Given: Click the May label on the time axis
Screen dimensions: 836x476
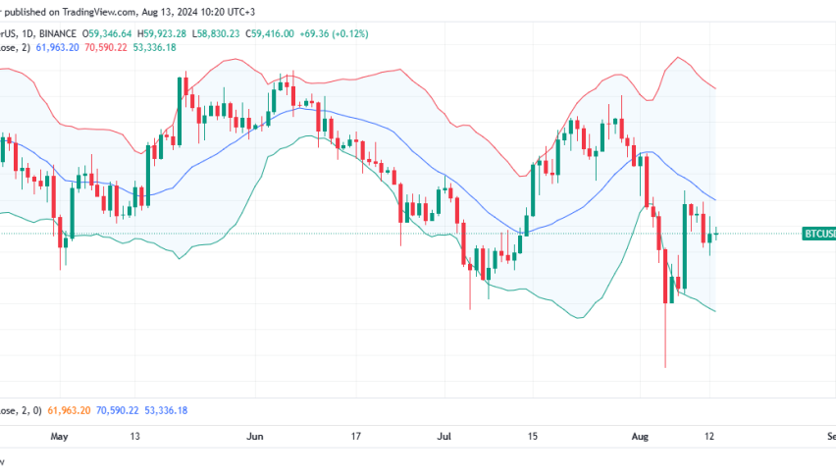Looking at the screenshot, I should pos(60,436).
